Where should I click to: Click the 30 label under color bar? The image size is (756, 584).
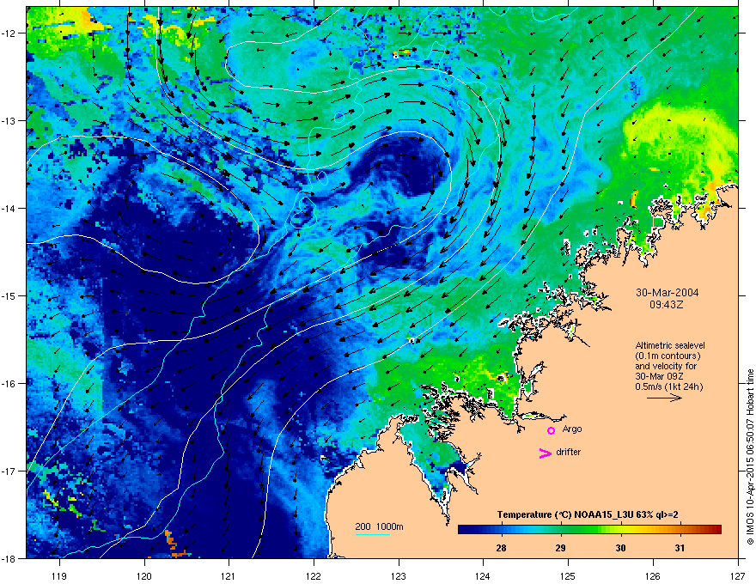620,548
